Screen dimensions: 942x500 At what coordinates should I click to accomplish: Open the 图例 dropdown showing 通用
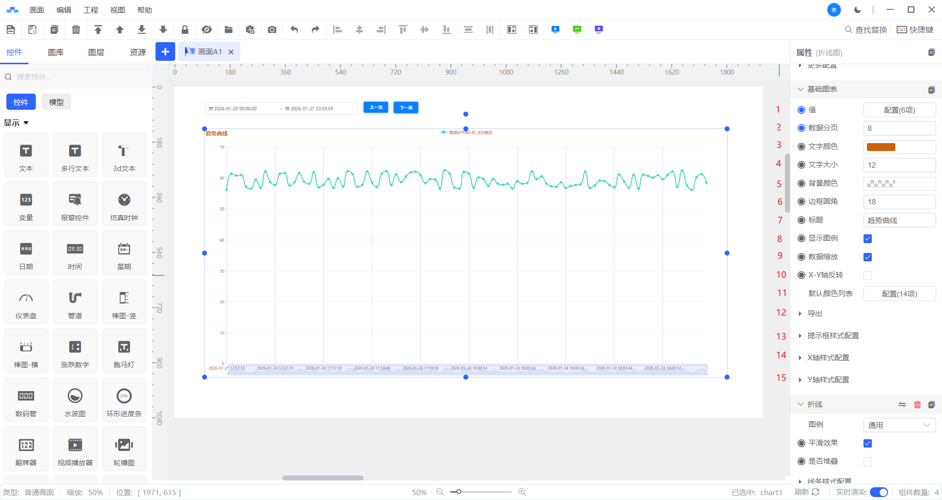tap(899, 425)
